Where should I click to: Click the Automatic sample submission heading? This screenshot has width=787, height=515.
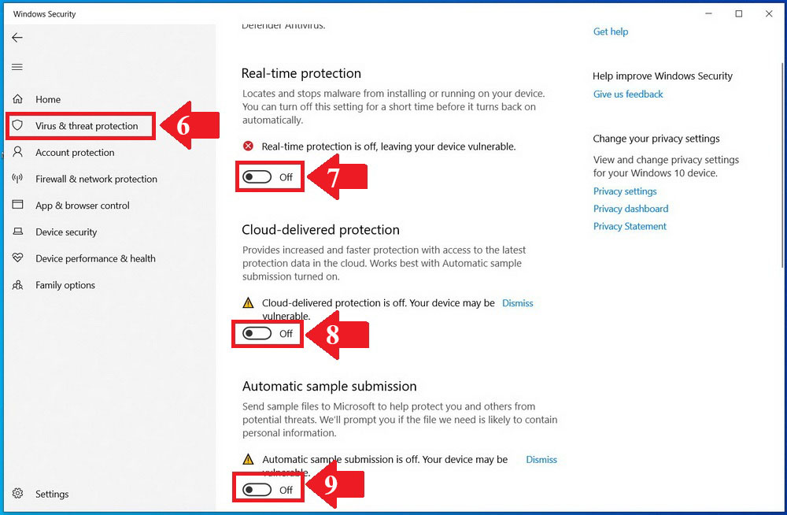pyautogui.click(x=329, y=387)
